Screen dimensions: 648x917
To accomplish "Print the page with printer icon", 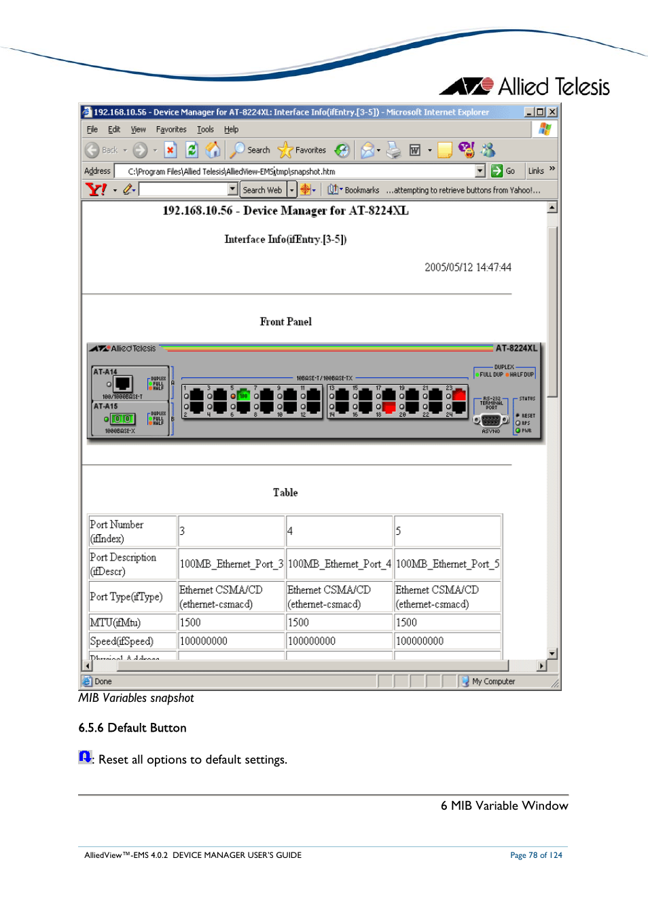I will 393,150.
